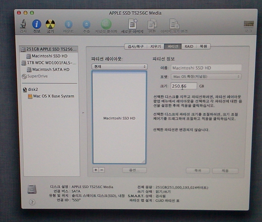Select the Macintoshi SSD HD partition block
262x222 pixels.
click(119, 117)
